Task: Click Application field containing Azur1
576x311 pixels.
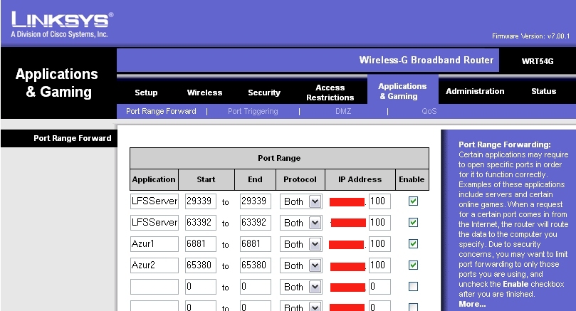Action: pos(155,244)
